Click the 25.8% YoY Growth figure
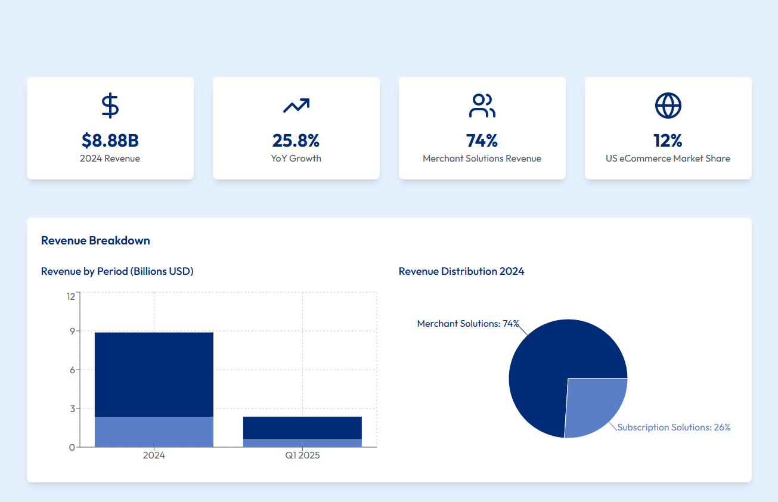The height and width of the screenshot is (502, 778). (296, 141)
